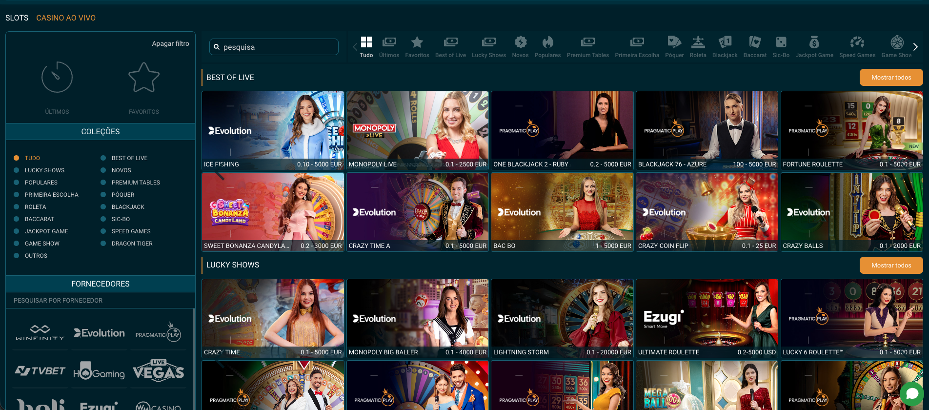
Task: Select Póquer cards icon
Action: click(674, 42)
